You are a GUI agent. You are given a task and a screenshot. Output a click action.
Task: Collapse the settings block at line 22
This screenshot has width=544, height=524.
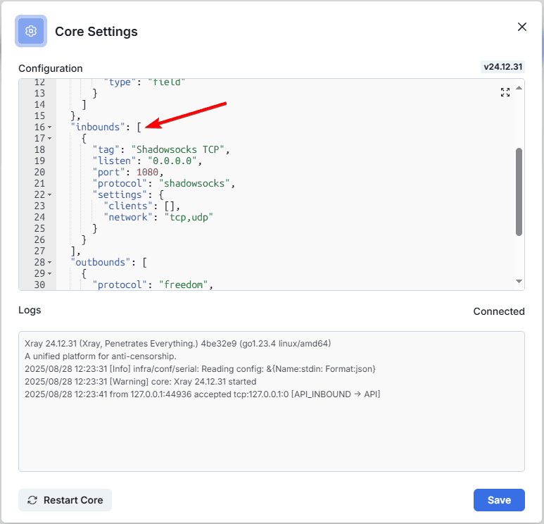click(x=50, y=195)
